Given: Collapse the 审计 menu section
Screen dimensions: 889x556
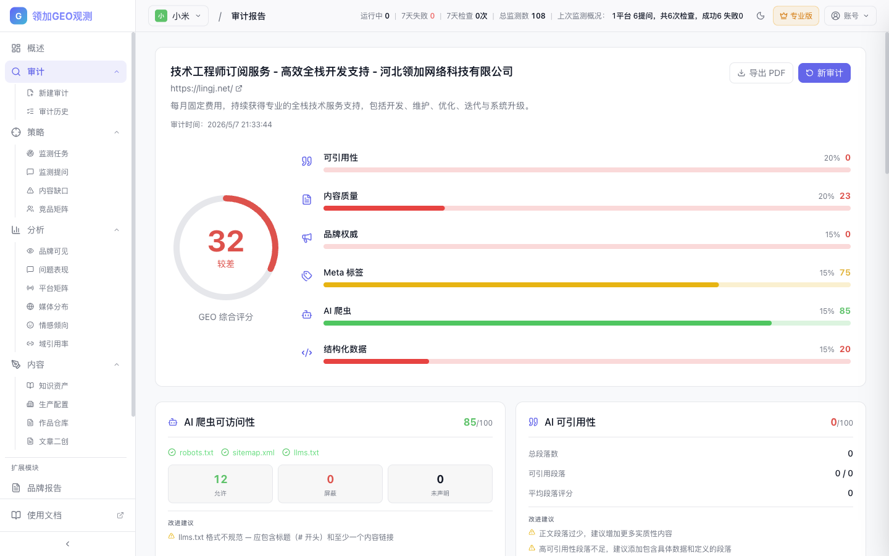Looking at the screenshot, I should pyautogui.click(x=117, y=72).
